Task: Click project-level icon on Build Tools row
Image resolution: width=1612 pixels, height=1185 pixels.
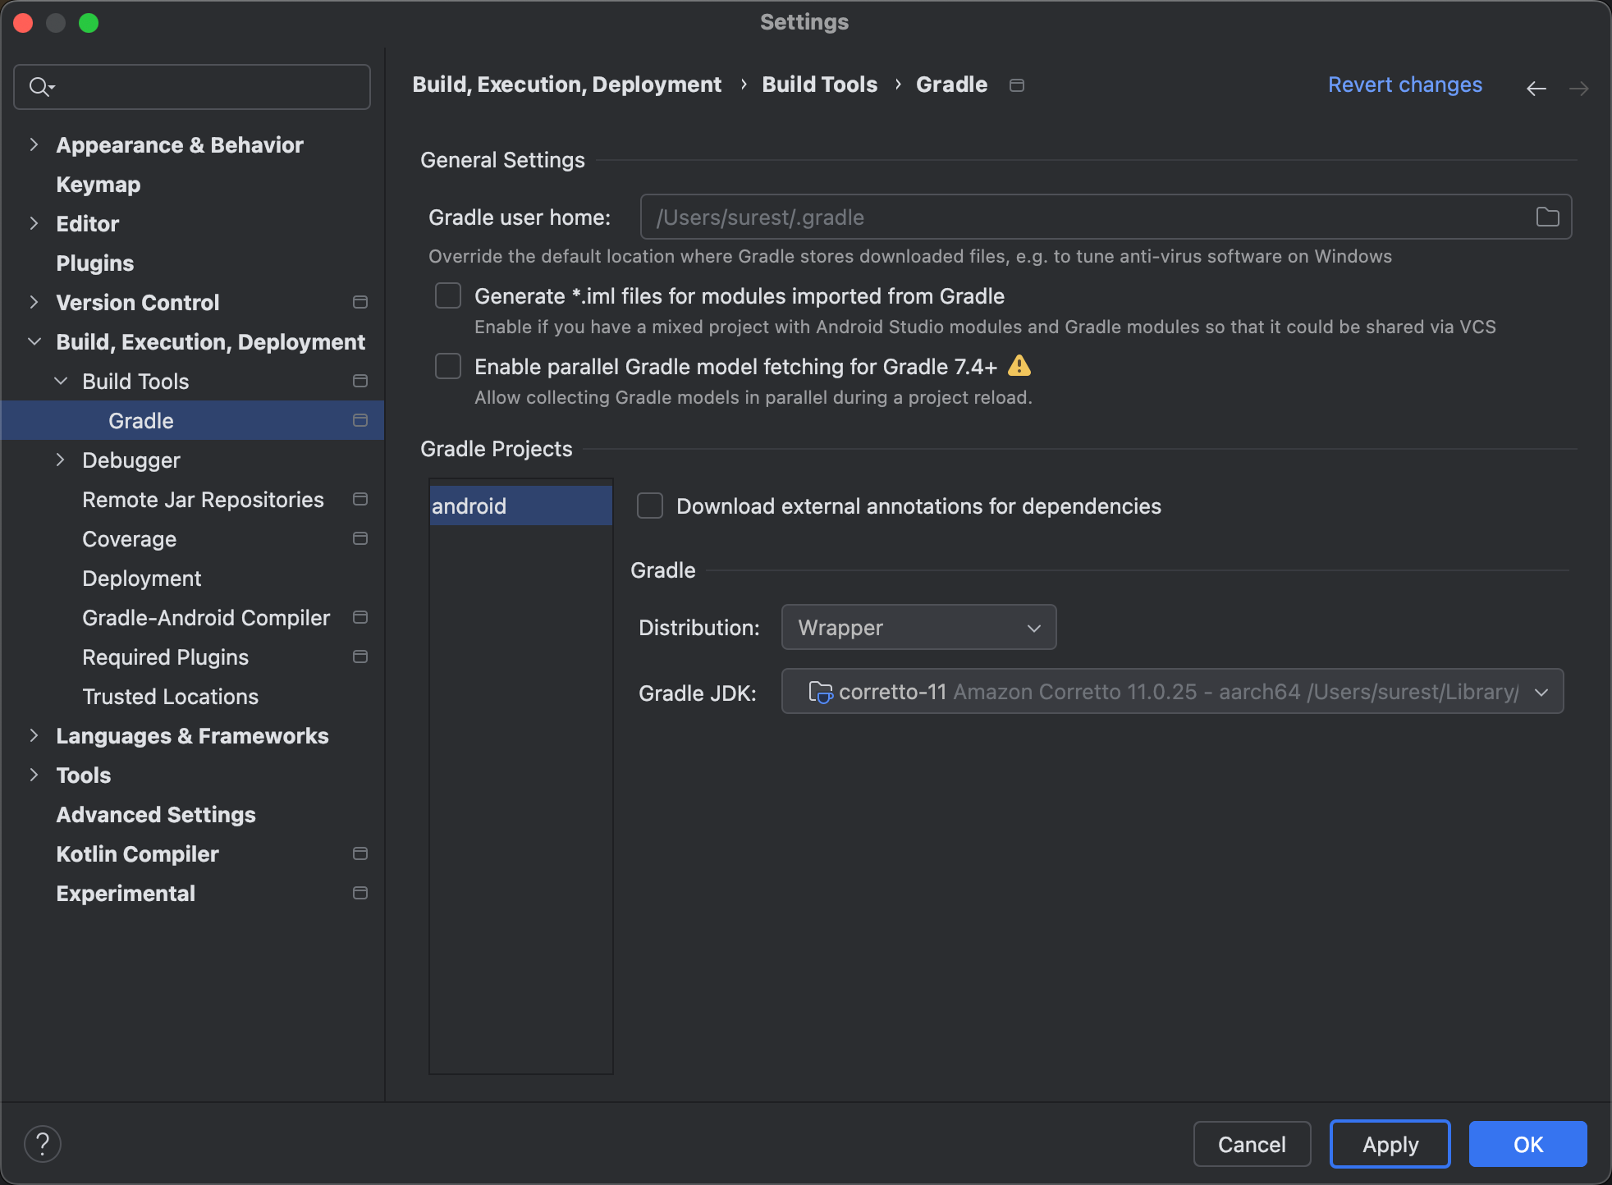Action: pyautogui.click(x=359, y=381)
